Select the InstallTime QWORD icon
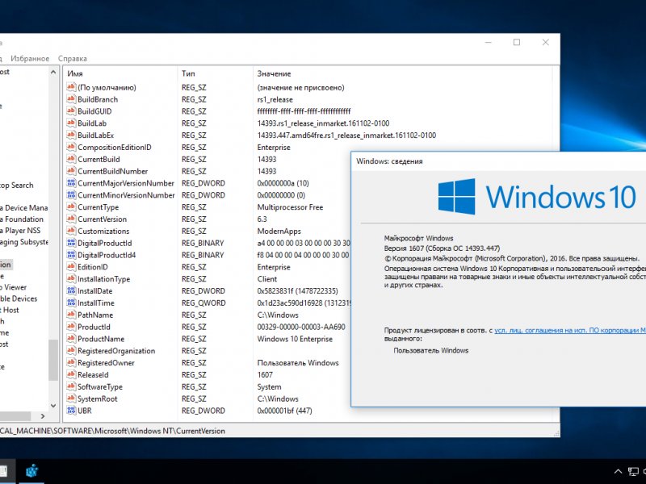Image resolution: width=646 pixels, height=484 pixels. [x=71, y=302]
